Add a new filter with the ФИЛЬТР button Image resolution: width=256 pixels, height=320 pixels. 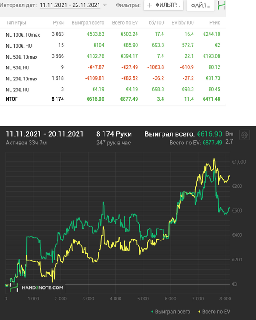(163, 5)
